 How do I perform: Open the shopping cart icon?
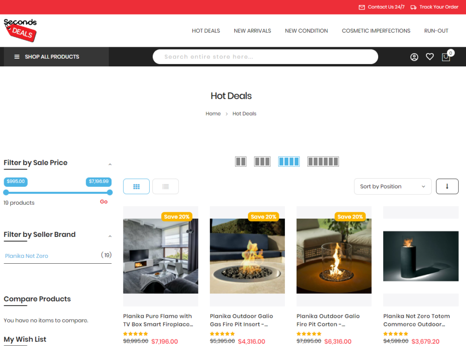(x=446, y=57)
